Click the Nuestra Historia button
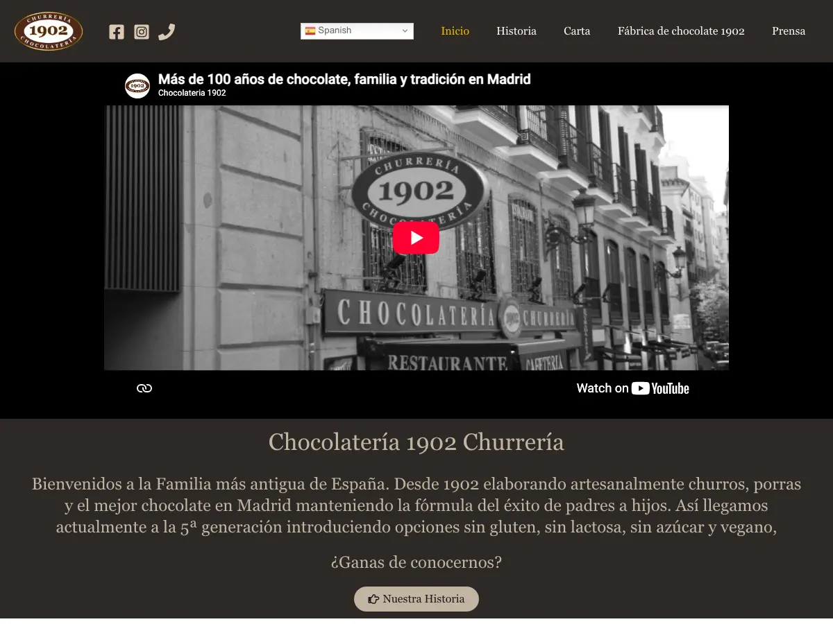 [x=416, y=599]
